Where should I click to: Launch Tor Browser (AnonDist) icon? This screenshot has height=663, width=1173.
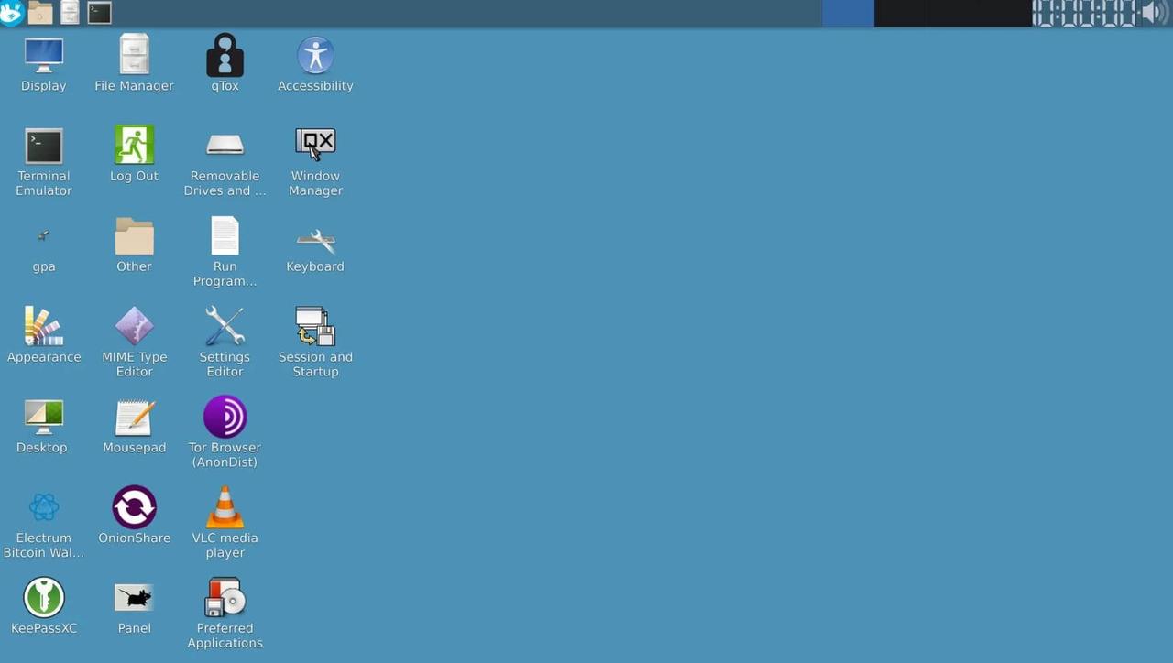(x=225, y=418)
